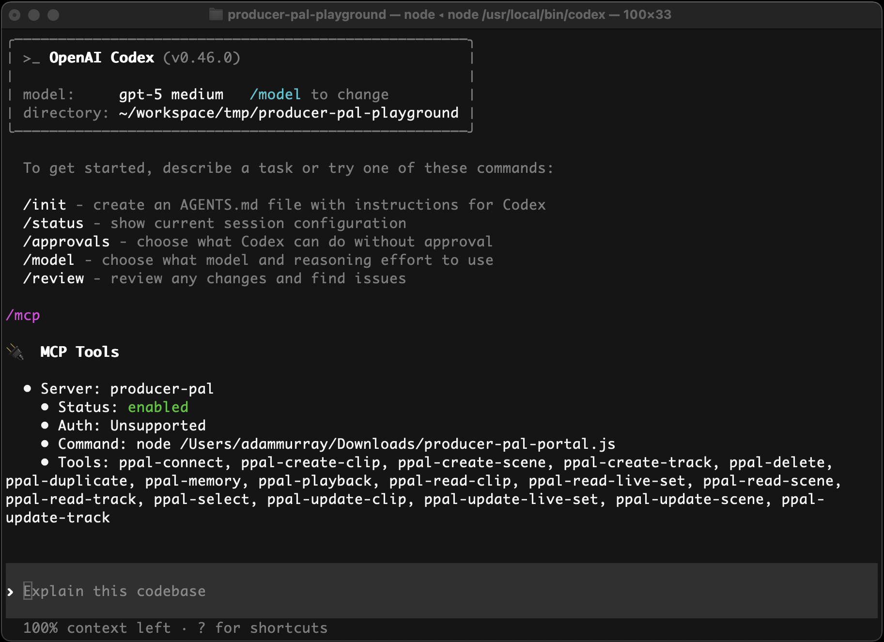Click the ppal-connect tool name
Image resolution: width=884 pixels, height=642 pixels.
(172, 462)
